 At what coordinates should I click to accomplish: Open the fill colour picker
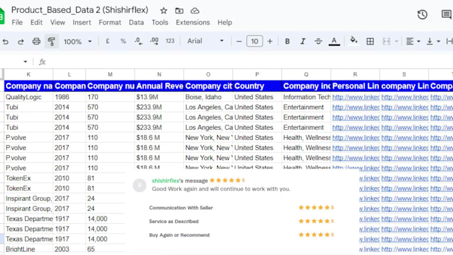click(354, 41)
